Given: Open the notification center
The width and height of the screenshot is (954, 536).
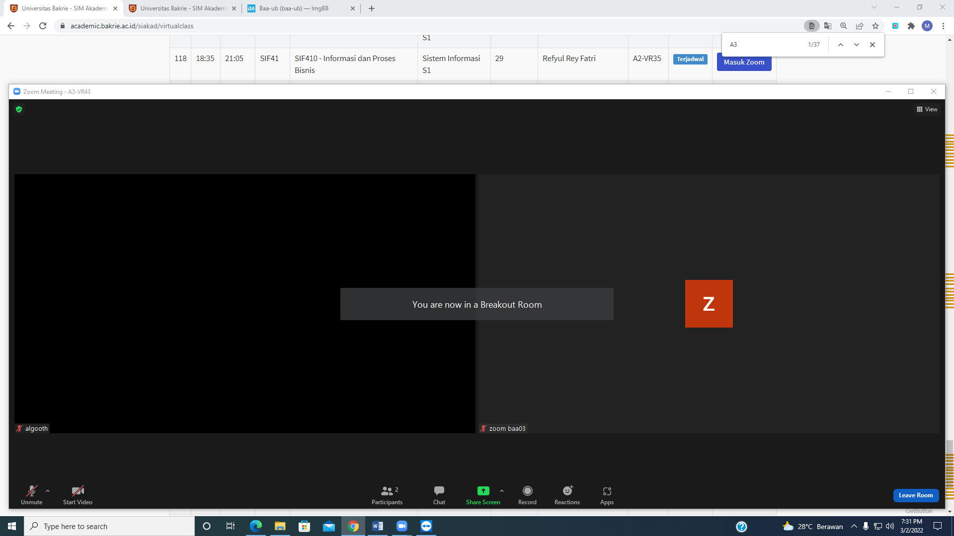Looking at the screenshot, I should click(x=938, y=526).
